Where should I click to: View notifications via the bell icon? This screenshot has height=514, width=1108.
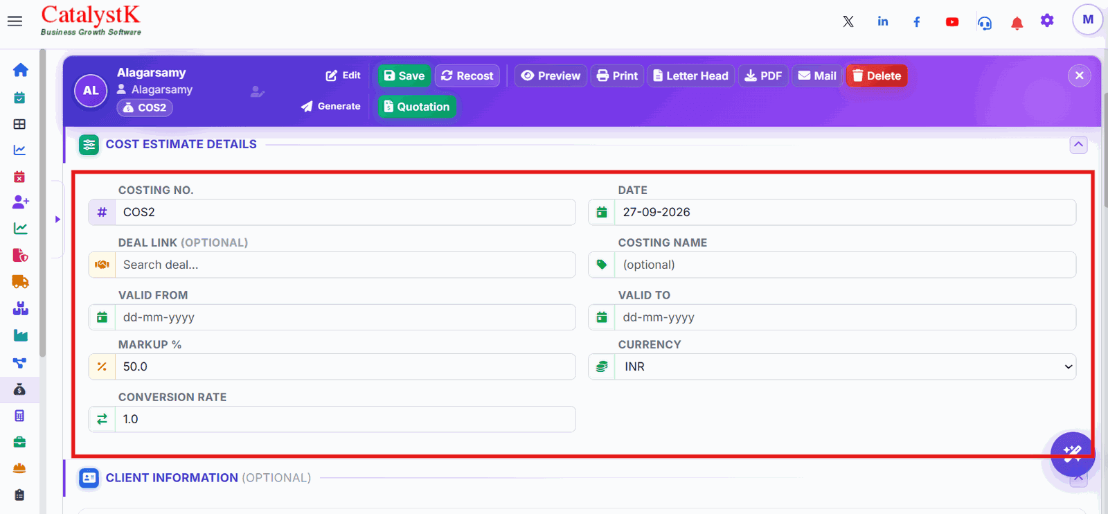tap(1017, 24)
